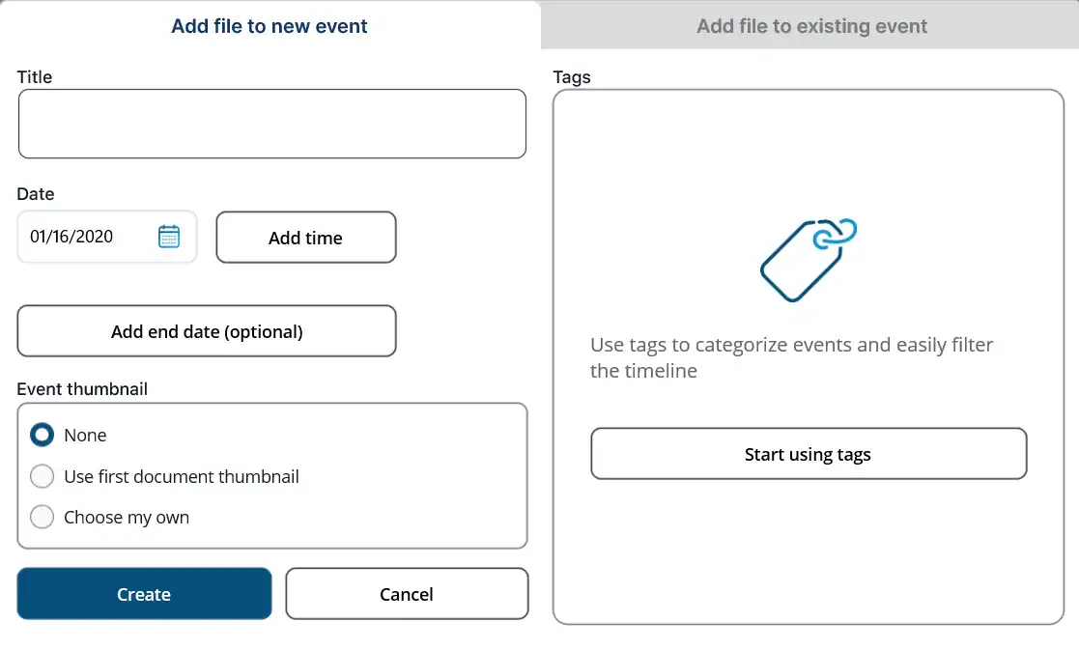This screenshot has width=1079, height=650.
Task: Click Add end date (optional) button
Action: coord(207,331)
